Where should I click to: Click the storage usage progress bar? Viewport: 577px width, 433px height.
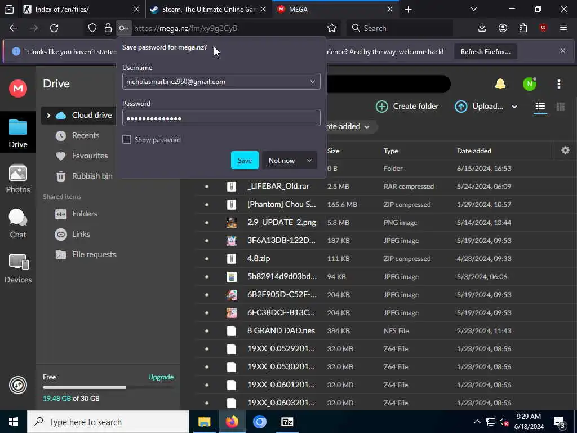pyautogui.click(x=109, y=388)
